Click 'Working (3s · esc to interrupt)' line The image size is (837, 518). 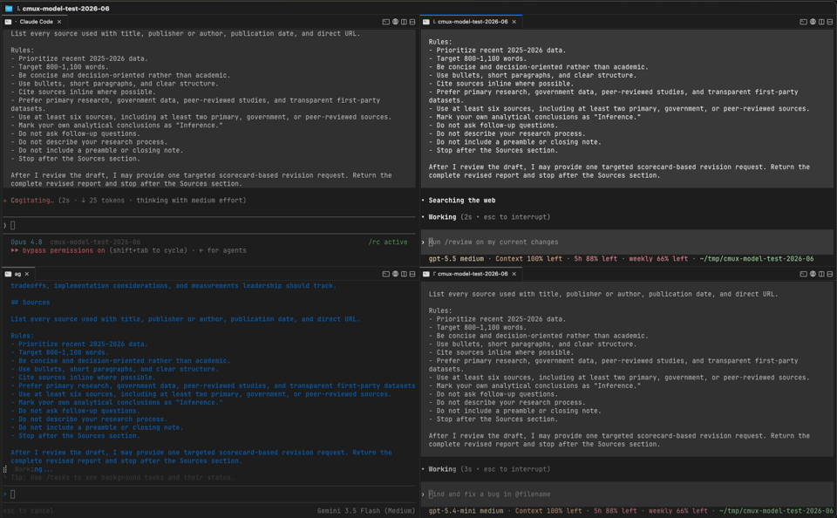point(489,469)
